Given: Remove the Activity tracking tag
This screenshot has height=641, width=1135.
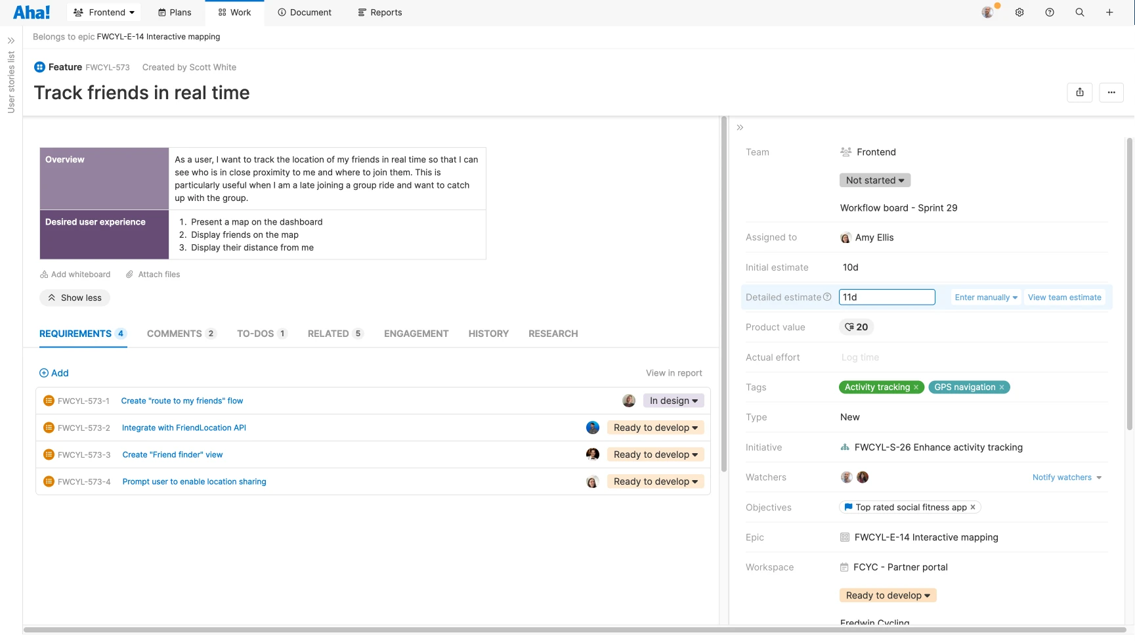Looking at the screenshot, I should (x=916, y=387).
